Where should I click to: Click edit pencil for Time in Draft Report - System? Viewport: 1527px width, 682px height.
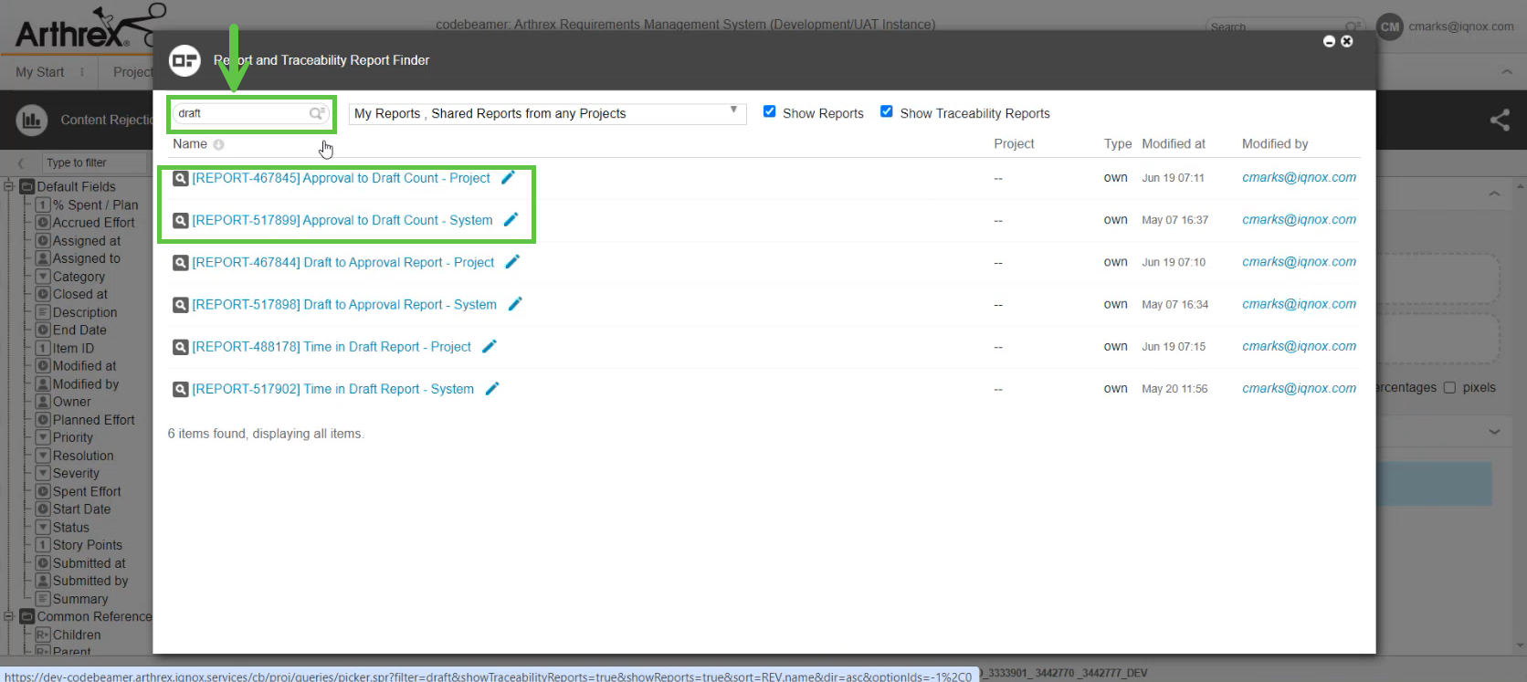tap(492, 389)
